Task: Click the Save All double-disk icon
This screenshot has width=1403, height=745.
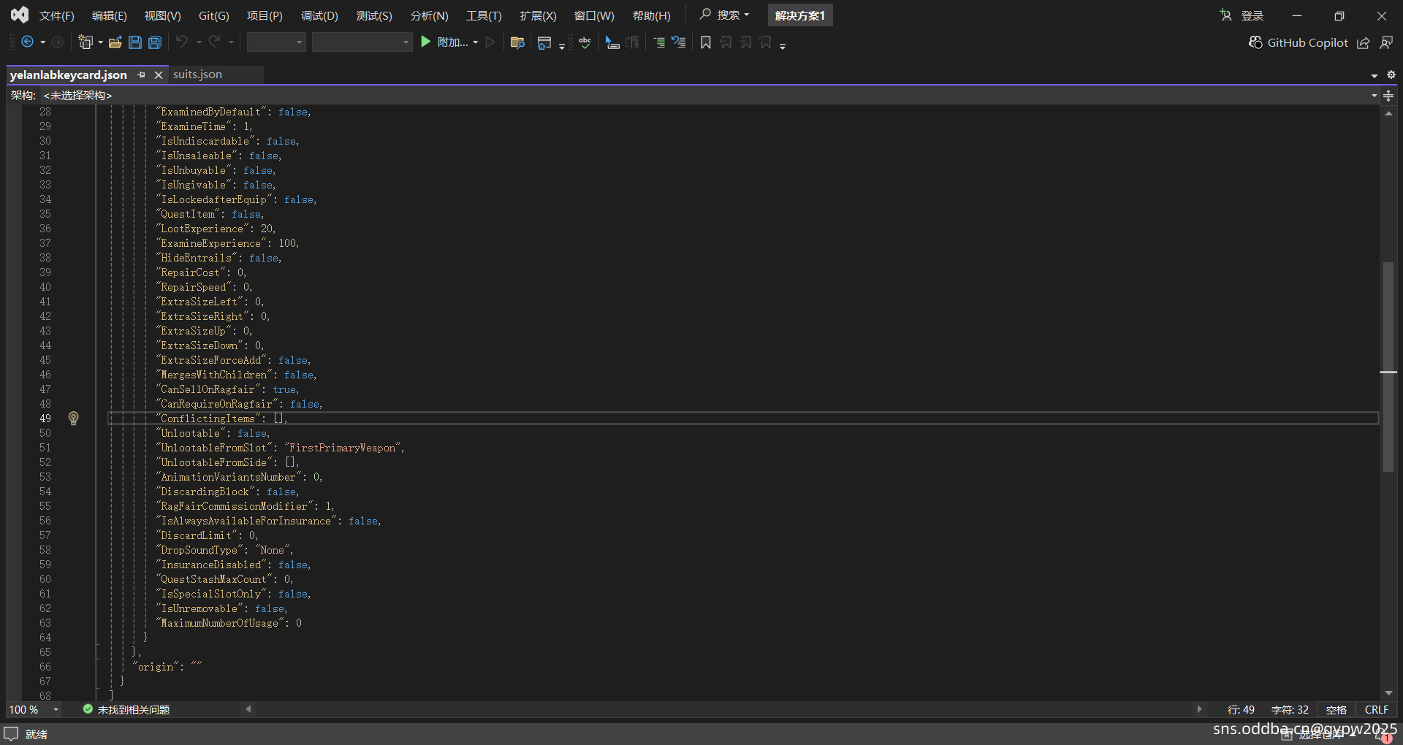Action: 155,42
